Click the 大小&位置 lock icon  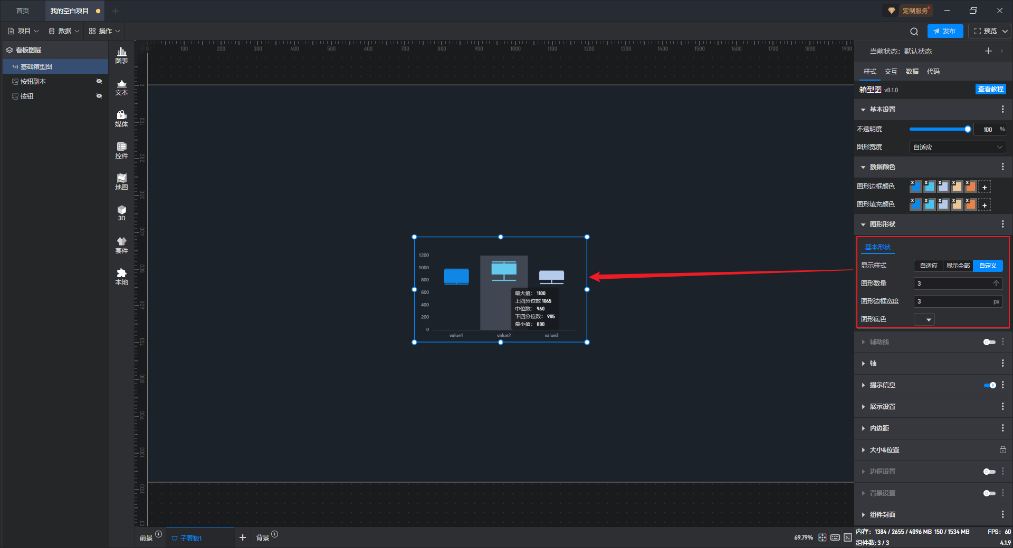point(1002,449)
